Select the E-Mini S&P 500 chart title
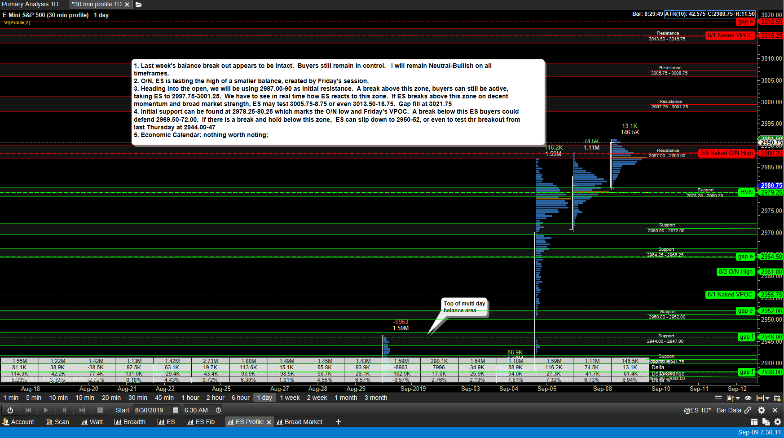 pos(56,15)
